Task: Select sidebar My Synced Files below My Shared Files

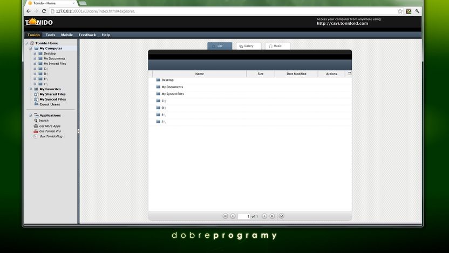Action: 53,99
